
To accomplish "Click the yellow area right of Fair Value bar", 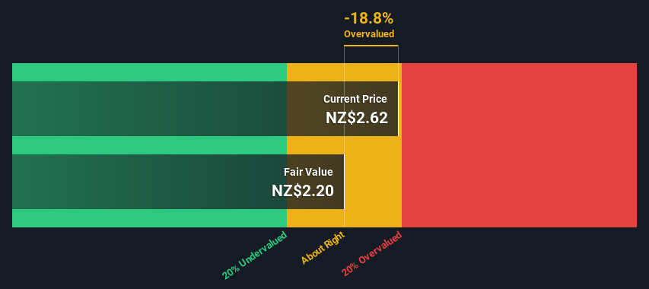I will (373, 182).
